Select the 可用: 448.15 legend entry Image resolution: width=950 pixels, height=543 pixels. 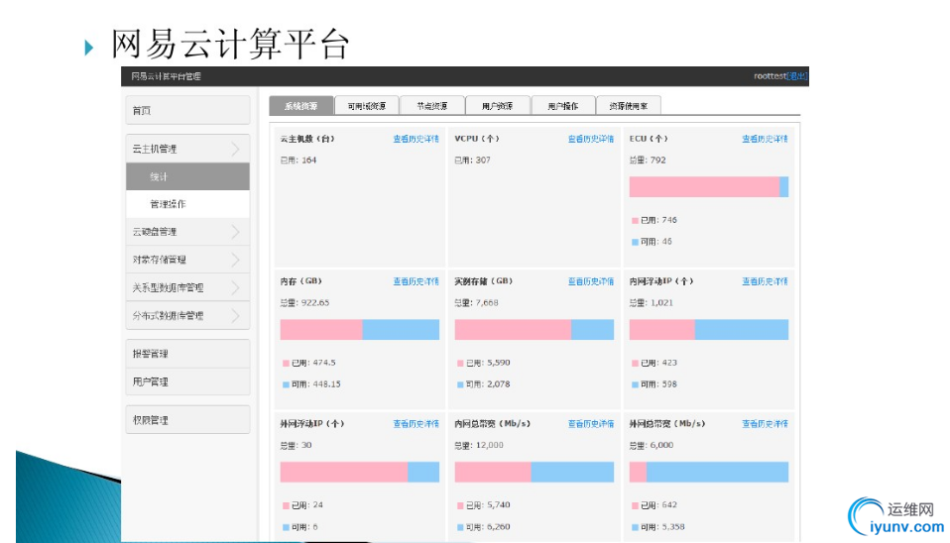coord(311,384)
